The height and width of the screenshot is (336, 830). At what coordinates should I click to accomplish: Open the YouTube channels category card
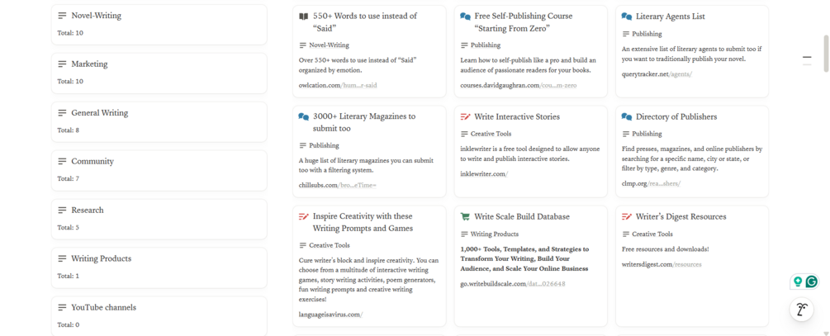[x=159, y=316]
